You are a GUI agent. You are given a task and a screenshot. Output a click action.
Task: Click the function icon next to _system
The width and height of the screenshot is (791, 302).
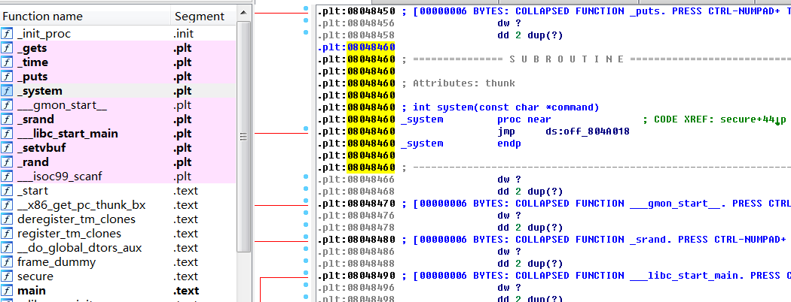8,91
